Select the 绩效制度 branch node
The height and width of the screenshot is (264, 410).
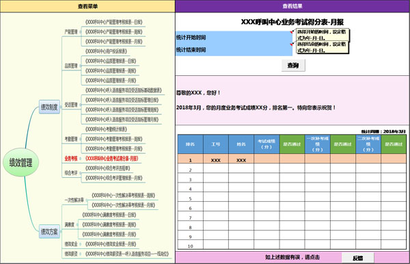[x=49, y=107]
